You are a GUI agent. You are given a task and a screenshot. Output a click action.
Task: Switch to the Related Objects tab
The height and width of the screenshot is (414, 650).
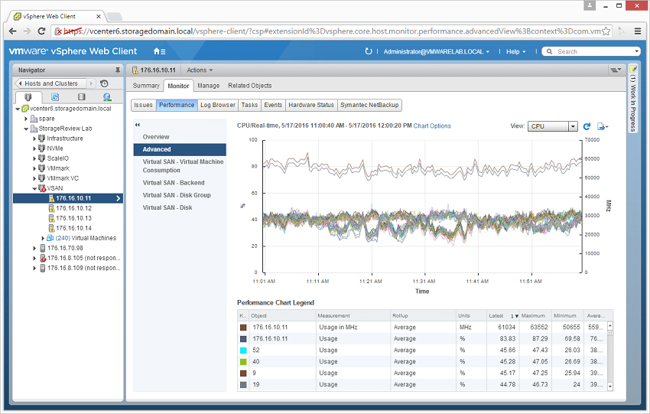point(249,86)
